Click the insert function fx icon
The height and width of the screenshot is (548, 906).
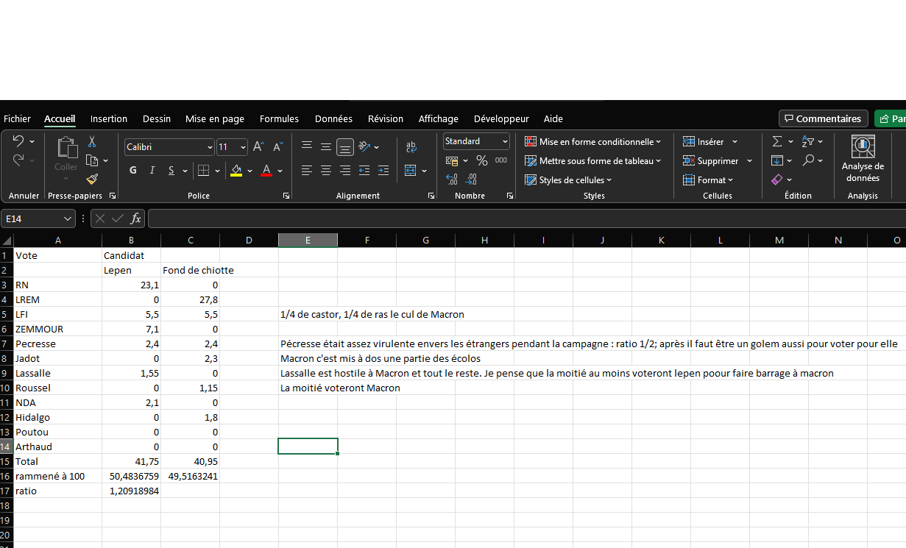136,218
